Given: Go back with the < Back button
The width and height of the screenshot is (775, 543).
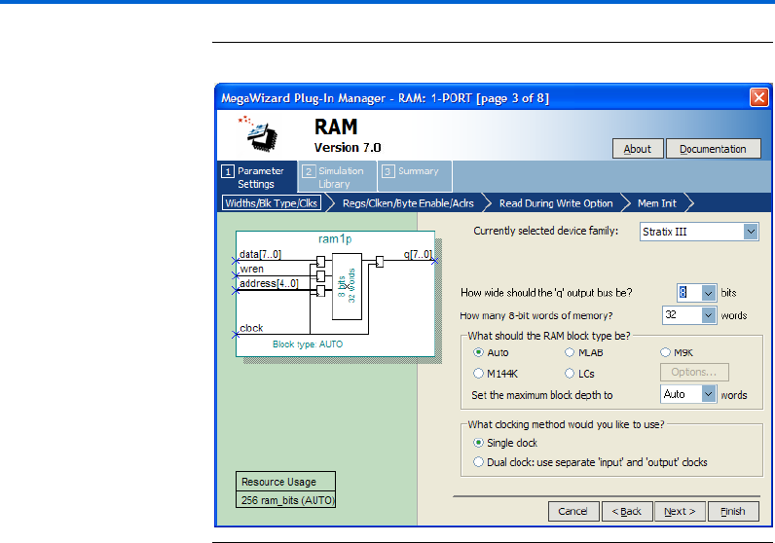Looking at the screenshot, I should 627,511.
